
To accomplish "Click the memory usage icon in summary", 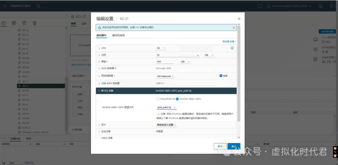I will pyautogui.click(x=315, y=49).
